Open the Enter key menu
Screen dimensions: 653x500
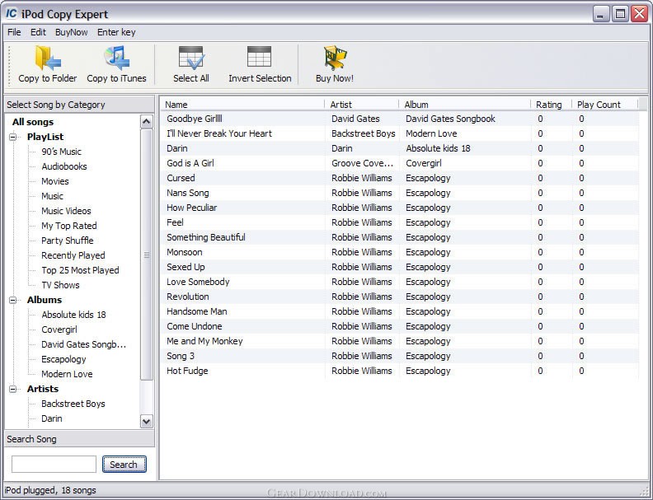(116, 32)
